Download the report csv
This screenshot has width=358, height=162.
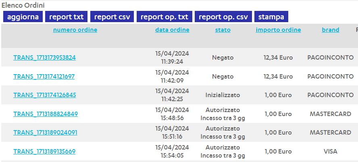(x=112, y=17)
